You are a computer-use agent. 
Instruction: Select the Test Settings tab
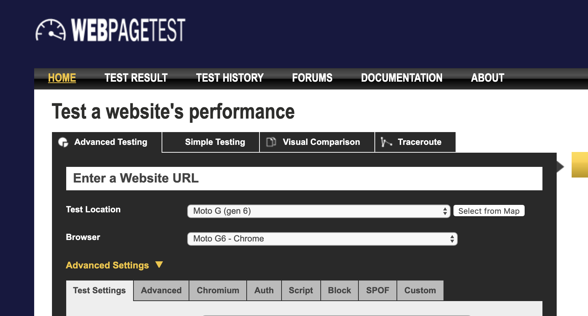[x=100, y=290]
